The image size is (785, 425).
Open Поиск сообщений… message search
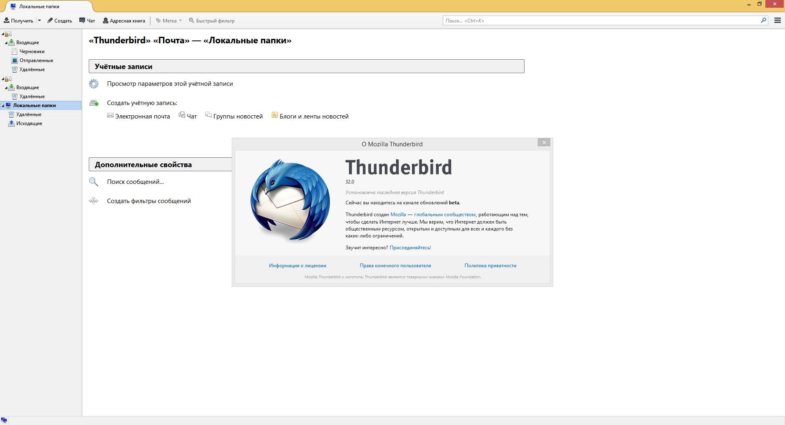135,182
